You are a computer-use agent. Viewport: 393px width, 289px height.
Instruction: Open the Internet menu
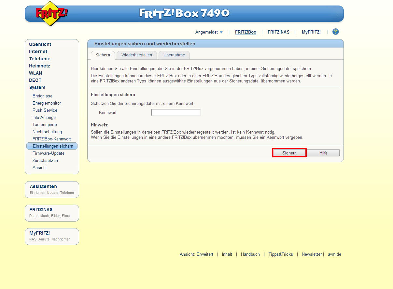pos(38,51)
